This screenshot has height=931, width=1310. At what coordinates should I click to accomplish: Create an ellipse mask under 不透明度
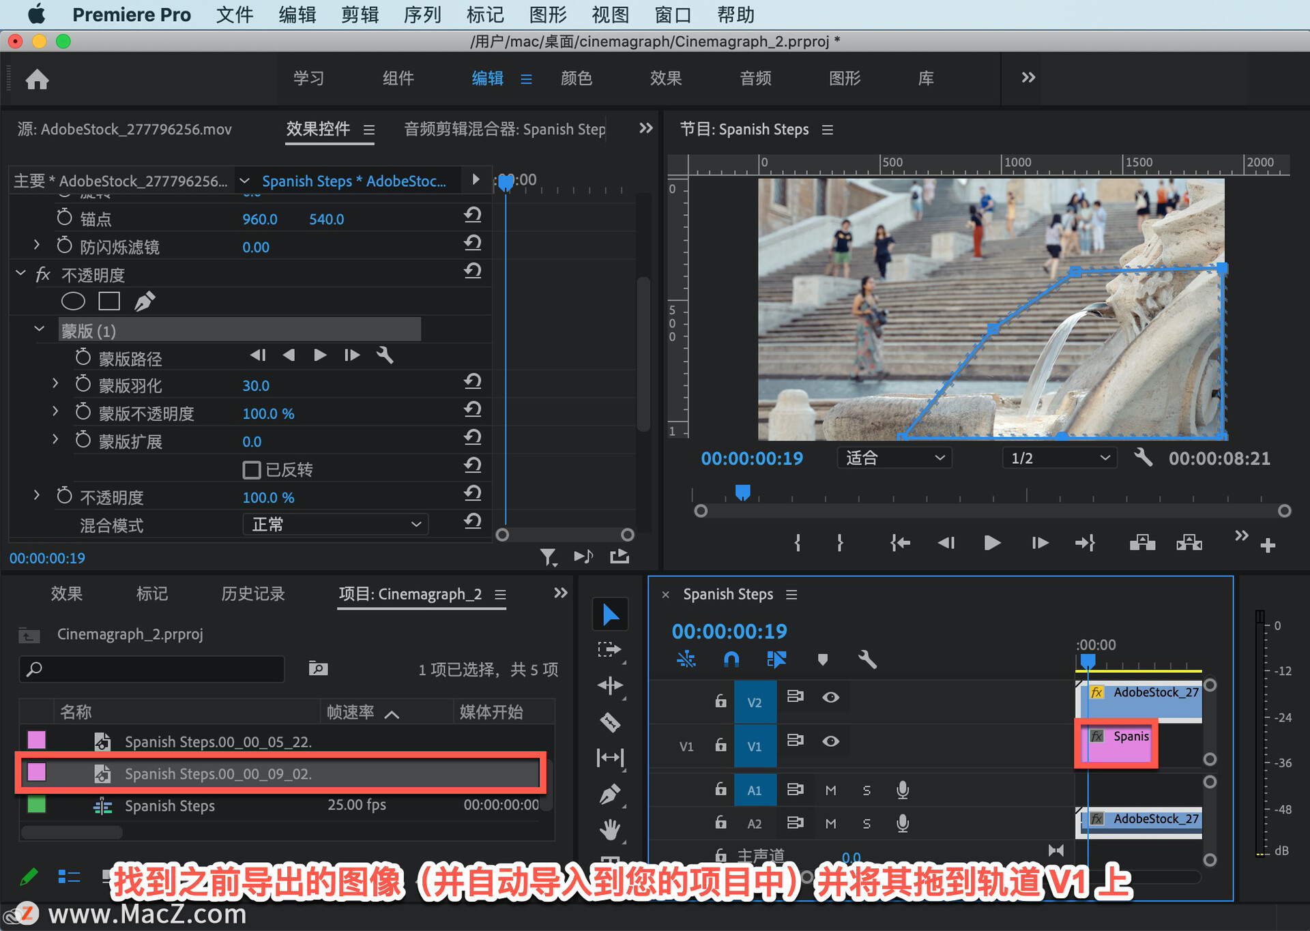pos(73,301)
